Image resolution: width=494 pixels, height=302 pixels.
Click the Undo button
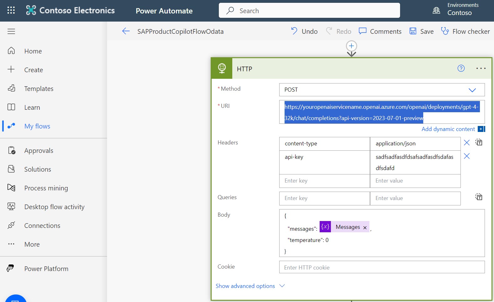[304, 31]
